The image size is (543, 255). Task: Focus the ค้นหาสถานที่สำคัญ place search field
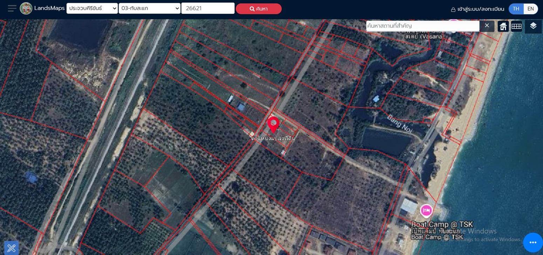click(423, 26)
